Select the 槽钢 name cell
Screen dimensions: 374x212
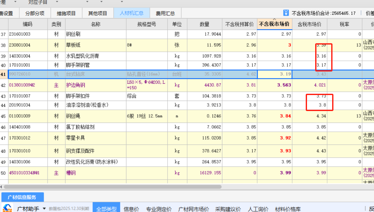(x=96, y=173)
